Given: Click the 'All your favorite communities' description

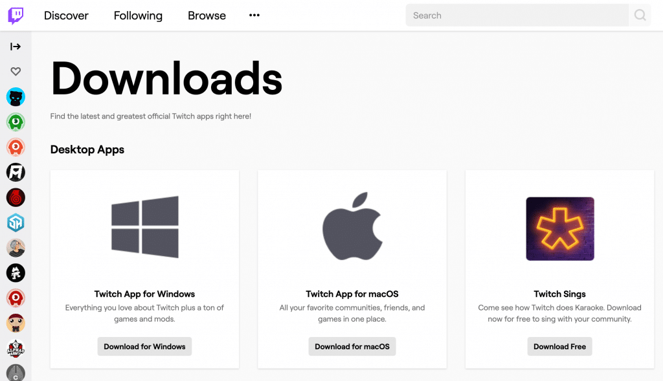Looking at the screenshot, I should tap(352, 314).
